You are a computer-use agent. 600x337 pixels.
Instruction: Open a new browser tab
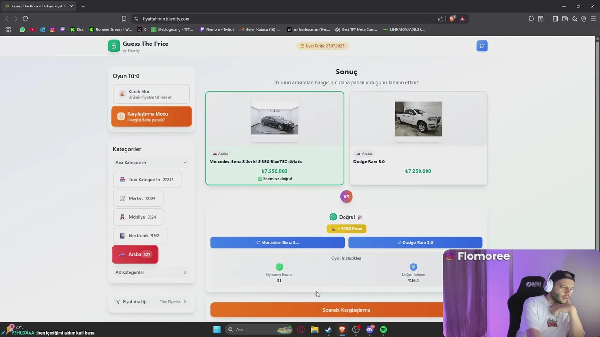pyautogui.click(x=83, y=6)
